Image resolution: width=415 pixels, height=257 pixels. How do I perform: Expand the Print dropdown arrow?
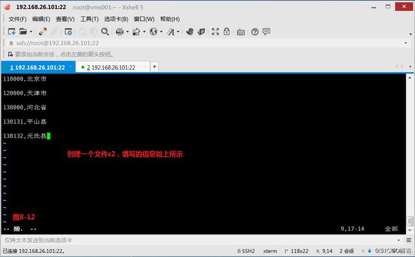pos(127,32)
